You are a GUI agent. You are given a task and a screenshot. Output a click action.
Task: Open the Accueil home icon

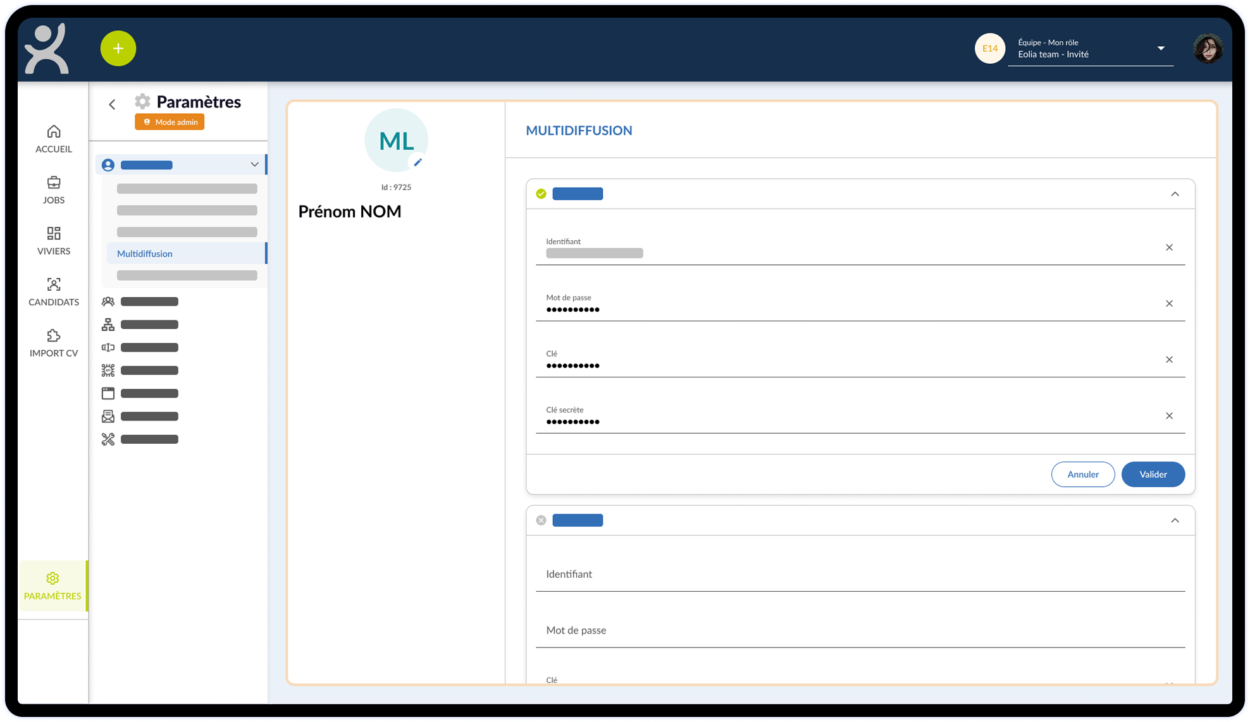54,132
